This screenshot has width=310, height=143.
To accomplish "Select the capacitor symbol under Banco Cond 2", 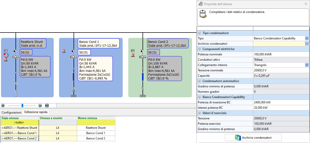I will [x=143, y=96].
